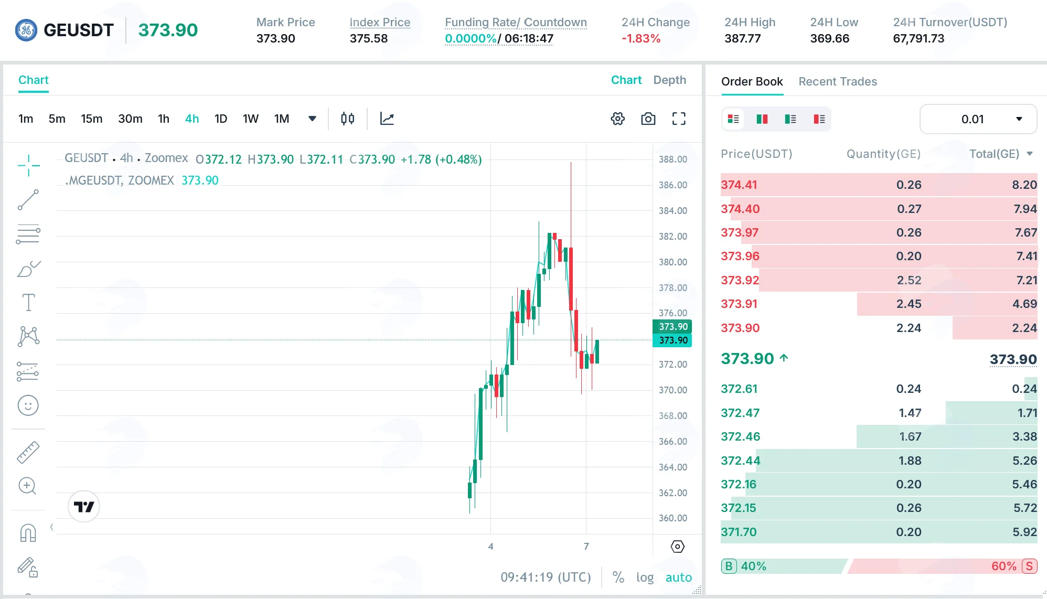Image resolution: width=1047 pixels, height=599 pixels.
Task: Select the crosshair cursor tool
Action: pos(28,166)
